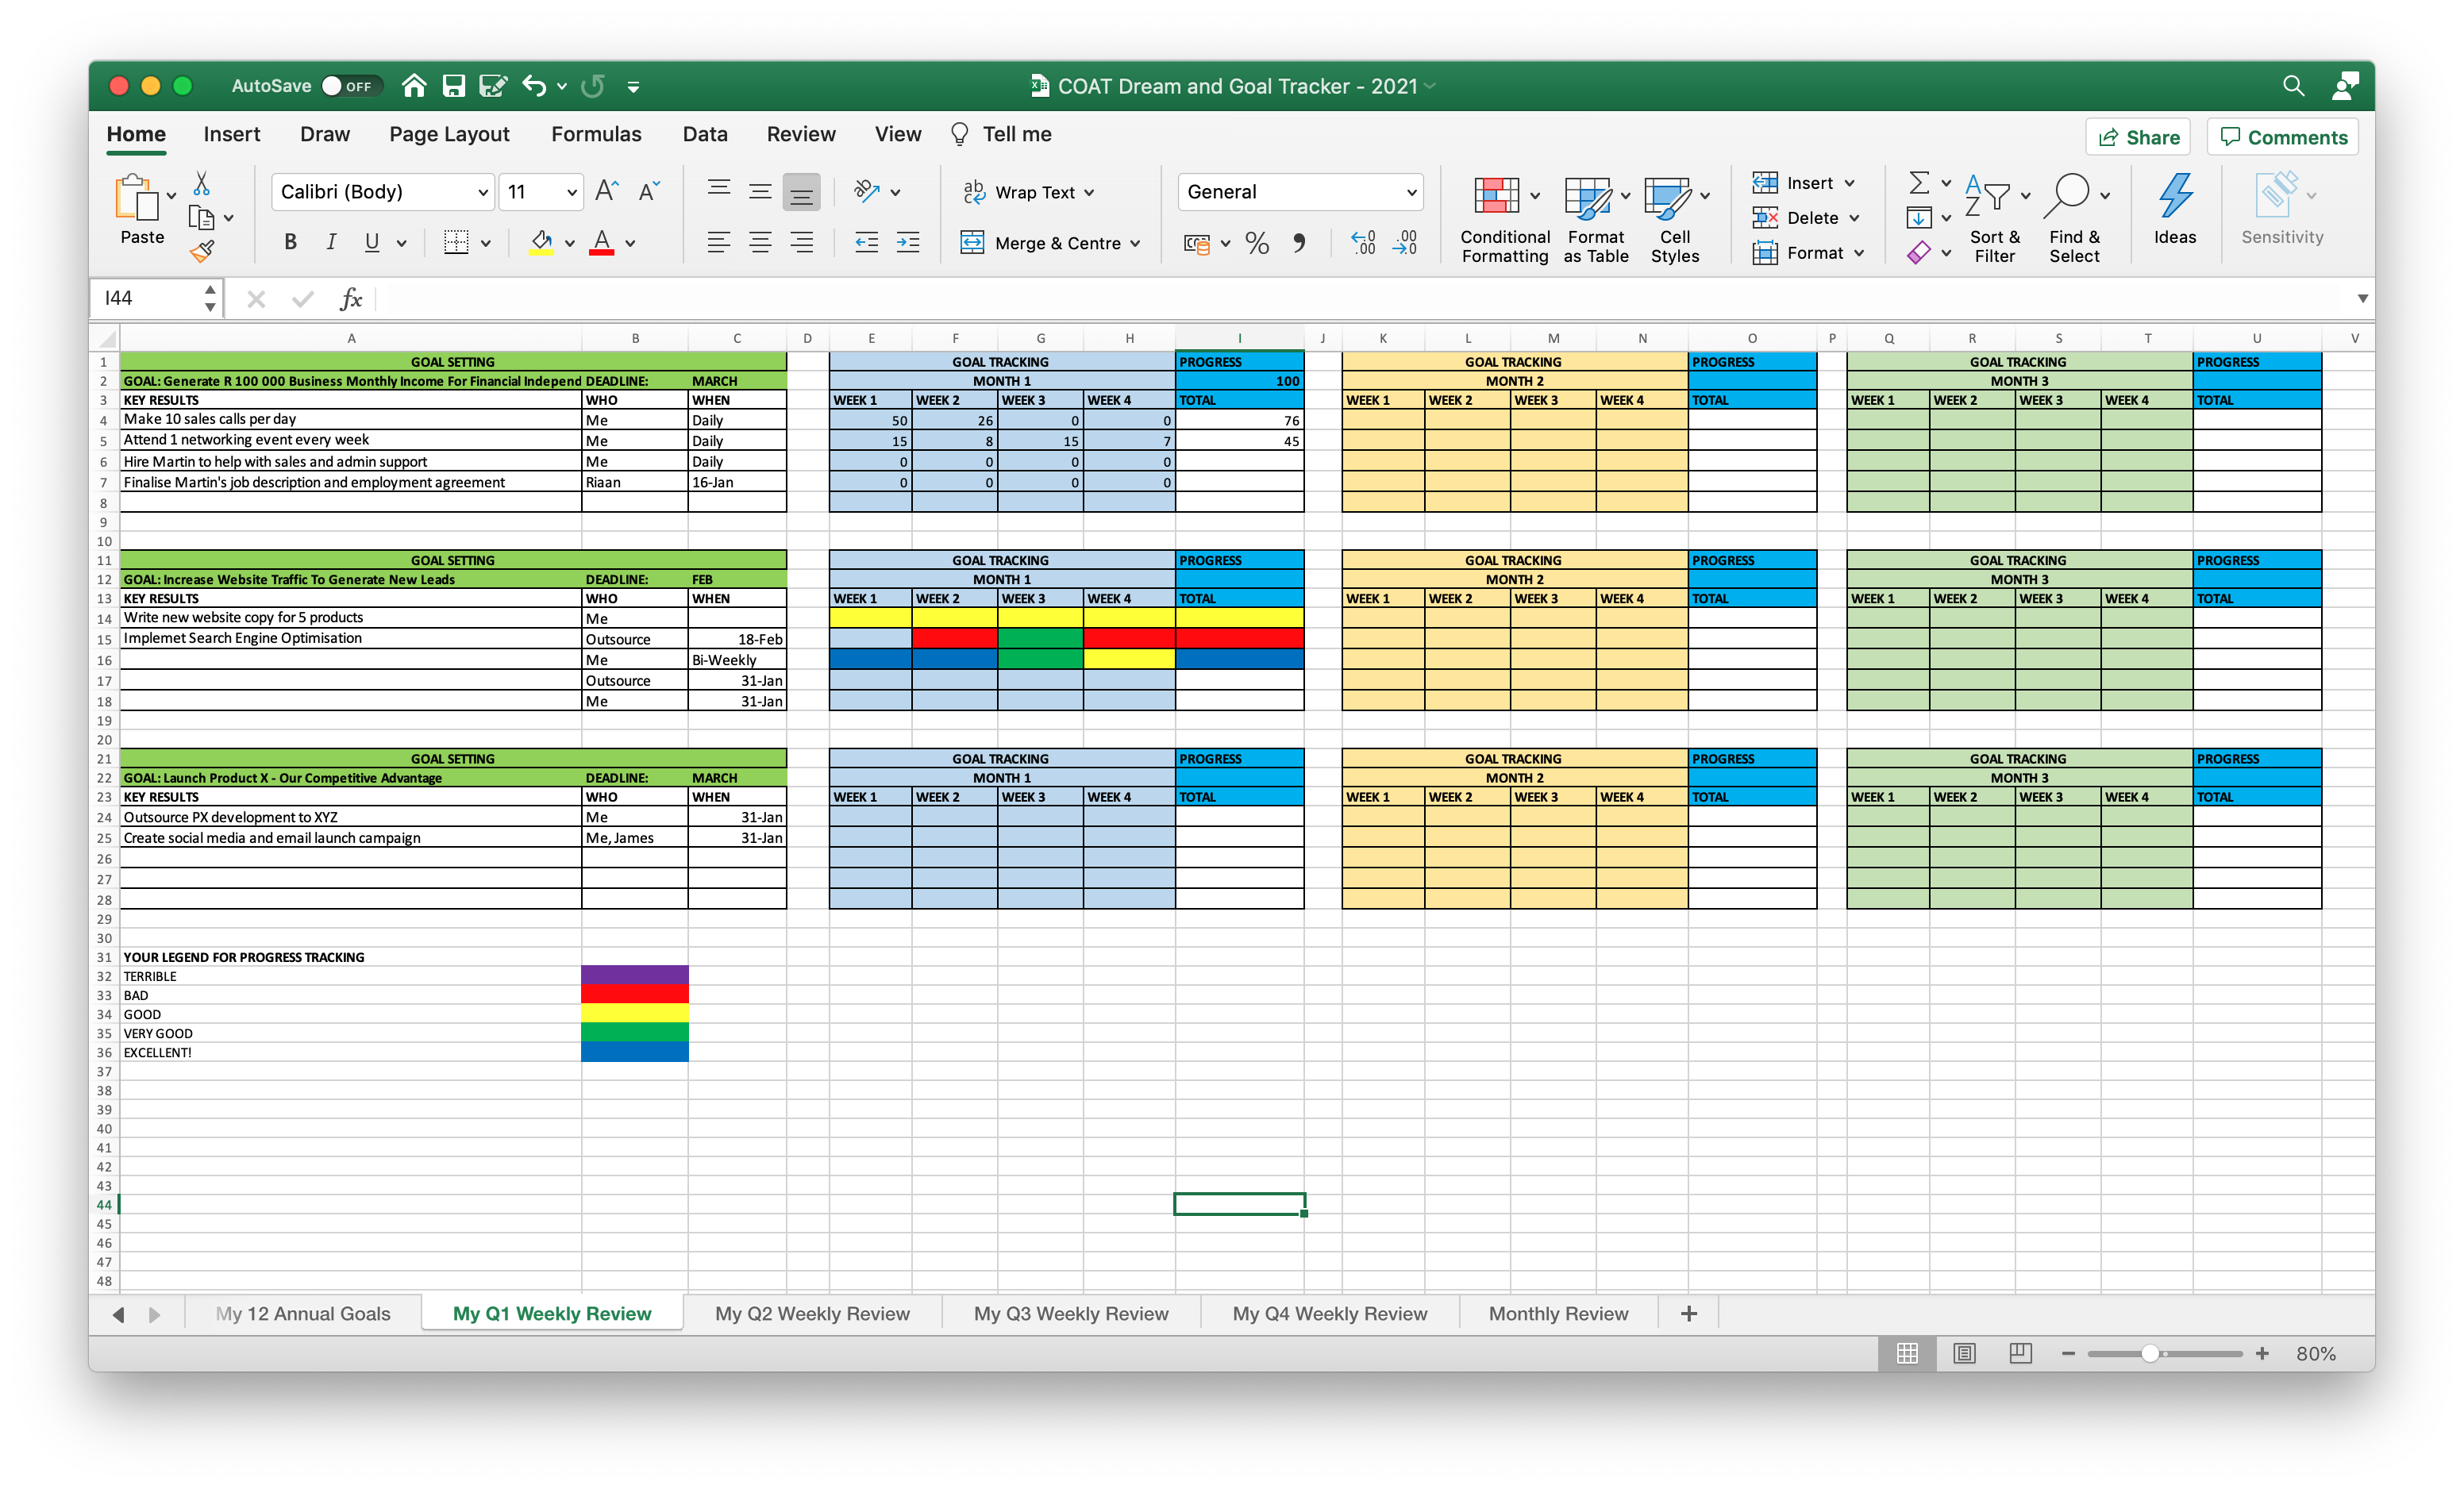Click the Decrease Indent icon
This screenshot has height=1489, width=2464.
click(x=866, y=242)
